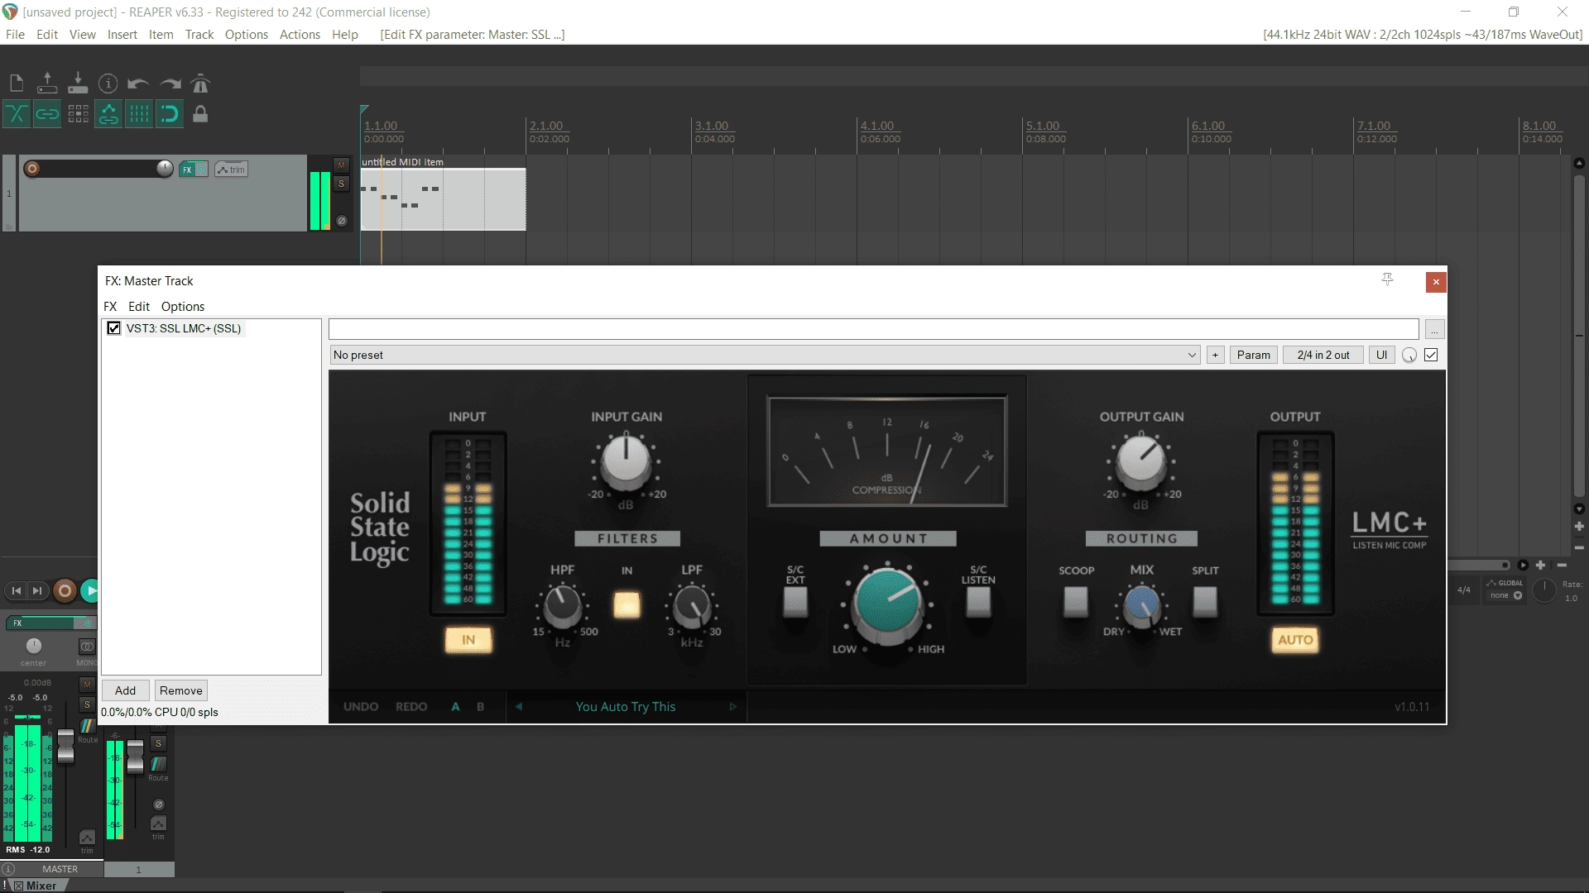
Task: Toggle the SPLIT switch
Action: coord(1205,602)
